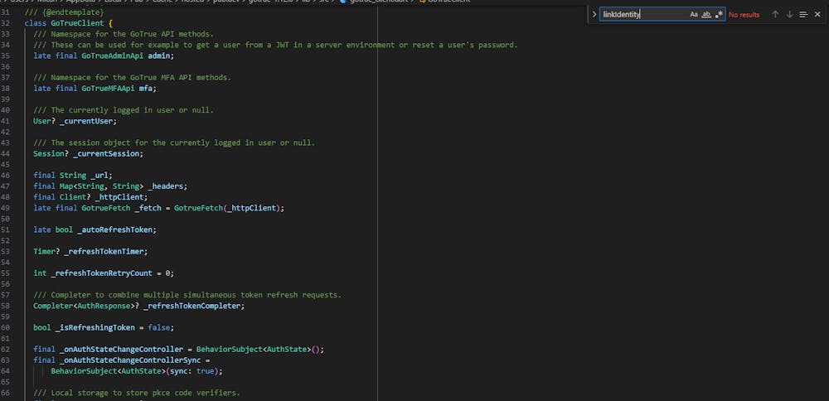This screenshot has height=401, width=829.
Task: Click 'Completer to combine multiple' comment
Action: [187, 295]
